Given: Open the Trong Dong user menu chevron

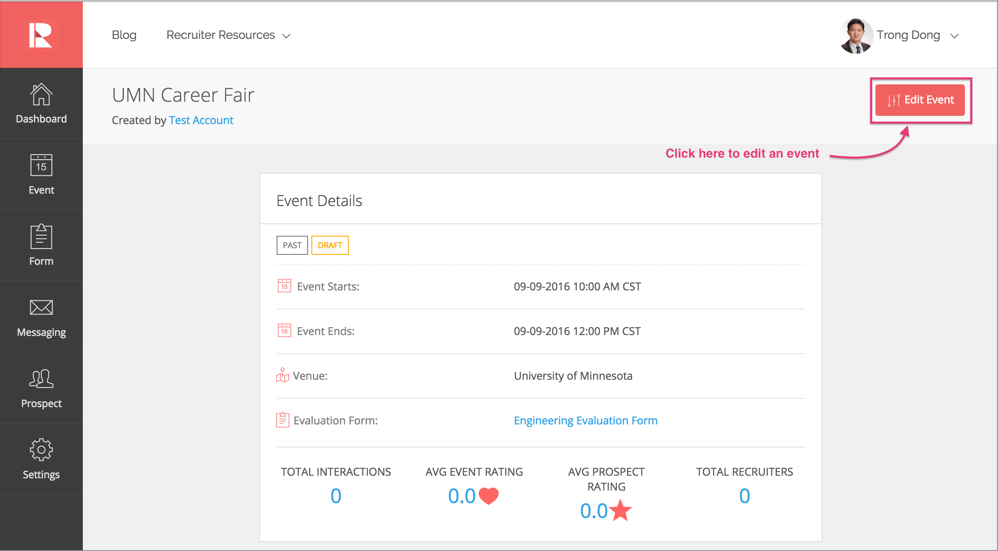Looking at the screenshot, I should tap(955, 36).
